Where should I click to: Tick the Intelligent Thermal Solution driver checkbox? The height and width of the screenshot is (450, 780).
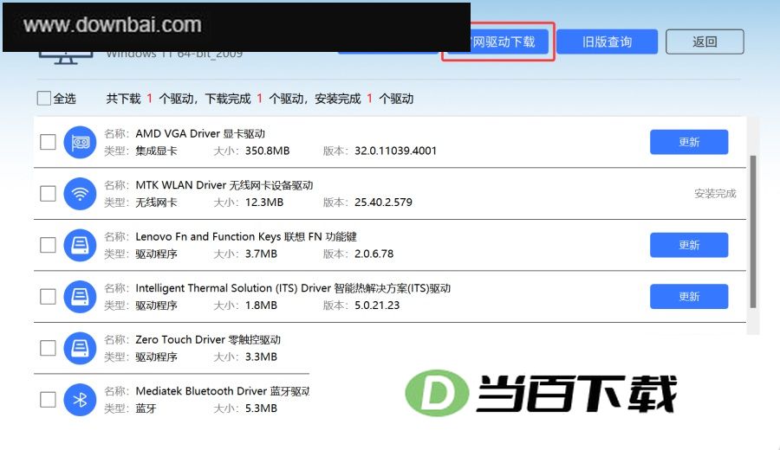pos(48,297)
